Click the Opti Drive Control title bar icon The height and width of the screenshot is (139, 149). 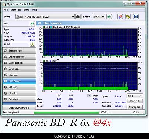click(x=4, y=4)
